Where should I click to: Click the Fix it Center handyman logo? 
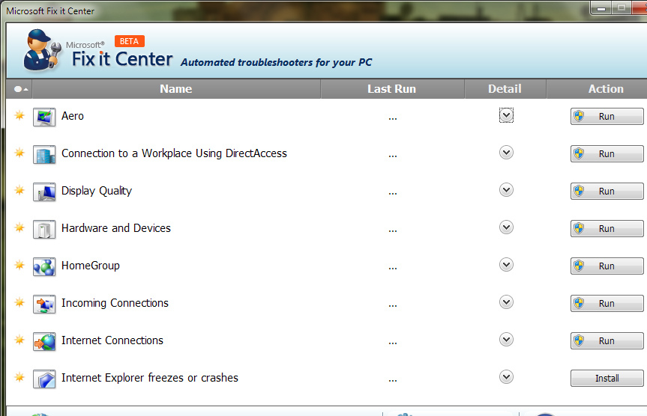tap(42, 49)
